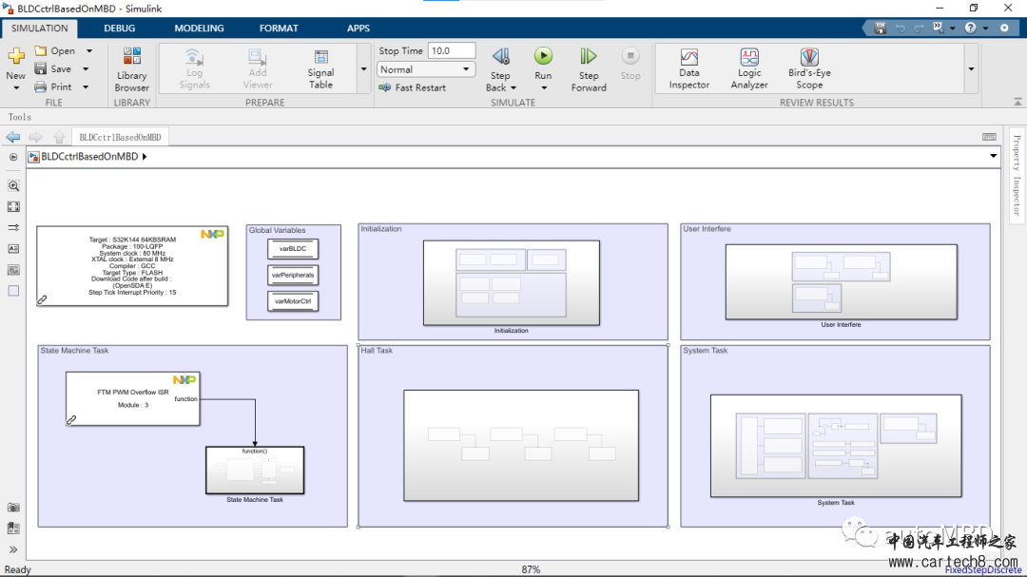Select the varMotorCtrl block

pyautogui.click(x=293, y=301)
